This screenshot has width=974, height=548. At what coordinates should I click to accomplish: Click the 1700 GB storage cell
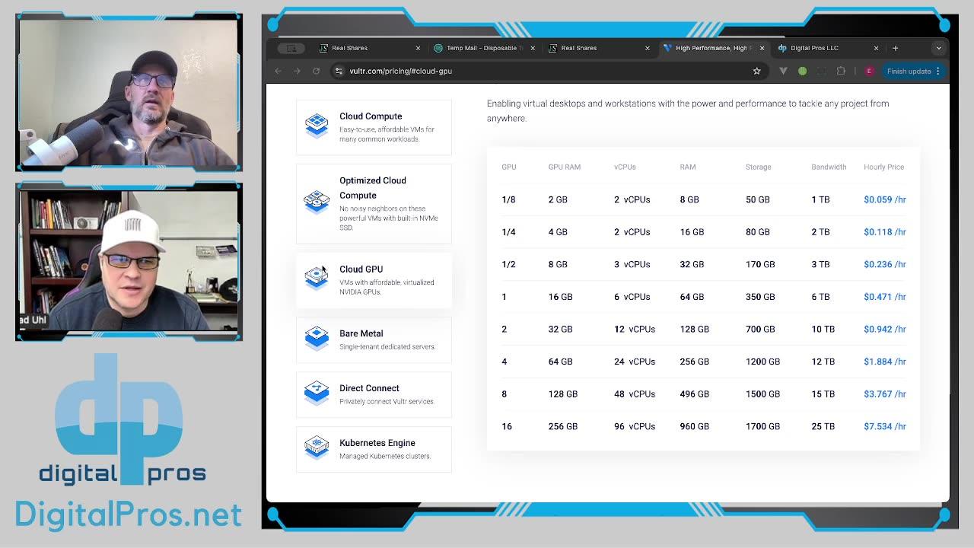(x=763, y=426)
